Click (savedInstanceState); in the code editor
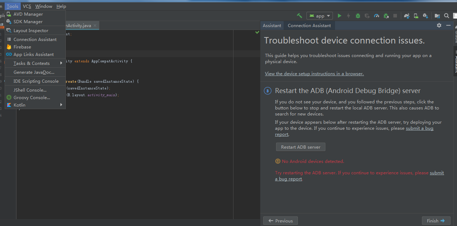457x226 pixels. tap(88, 88)
